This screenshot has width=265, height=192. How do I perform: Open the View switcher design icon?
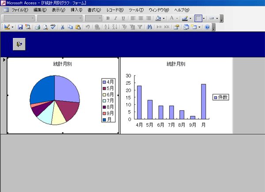(x=7, y=27)
